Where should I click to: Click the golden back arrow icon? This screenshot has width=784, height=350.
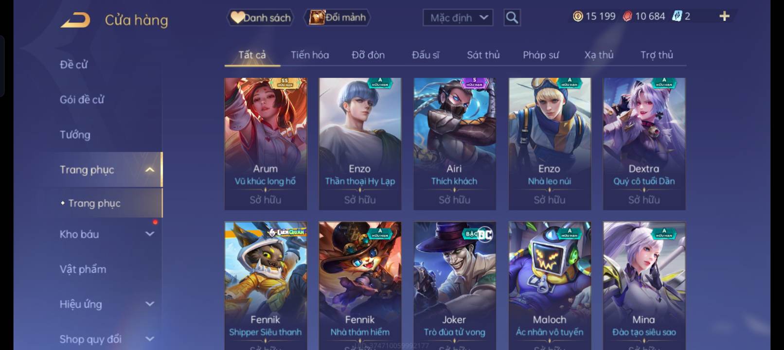click(x=75, y=20)
